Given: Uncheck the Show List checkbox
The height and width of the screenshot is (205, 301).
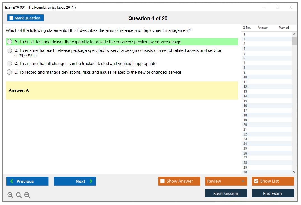Looking at the screenshot, I should (256, 181).
